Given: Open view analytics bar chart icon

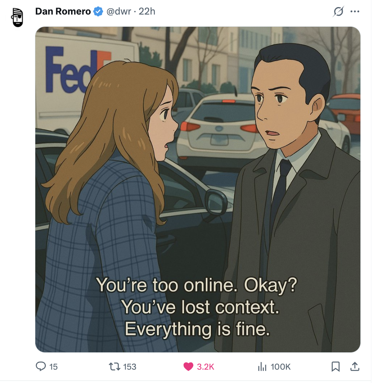Looking at the screenshot, I should tap(262, 366).
